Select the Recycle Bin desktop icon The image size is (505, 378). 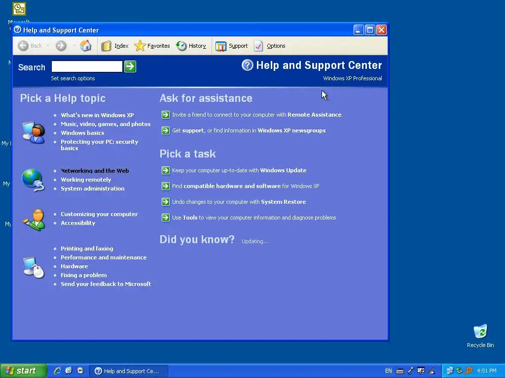[x=480, y=336]
